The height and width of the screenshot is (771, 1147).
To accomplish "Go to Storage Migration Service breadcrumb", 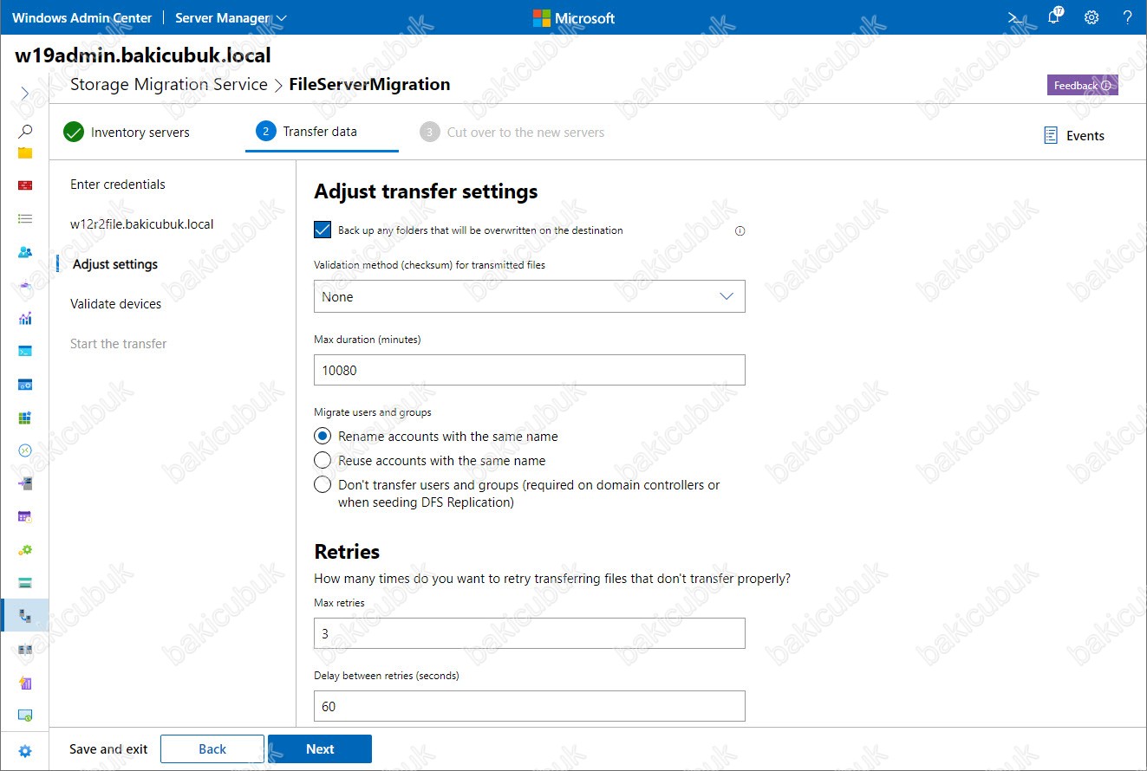I will pos(169,84).
